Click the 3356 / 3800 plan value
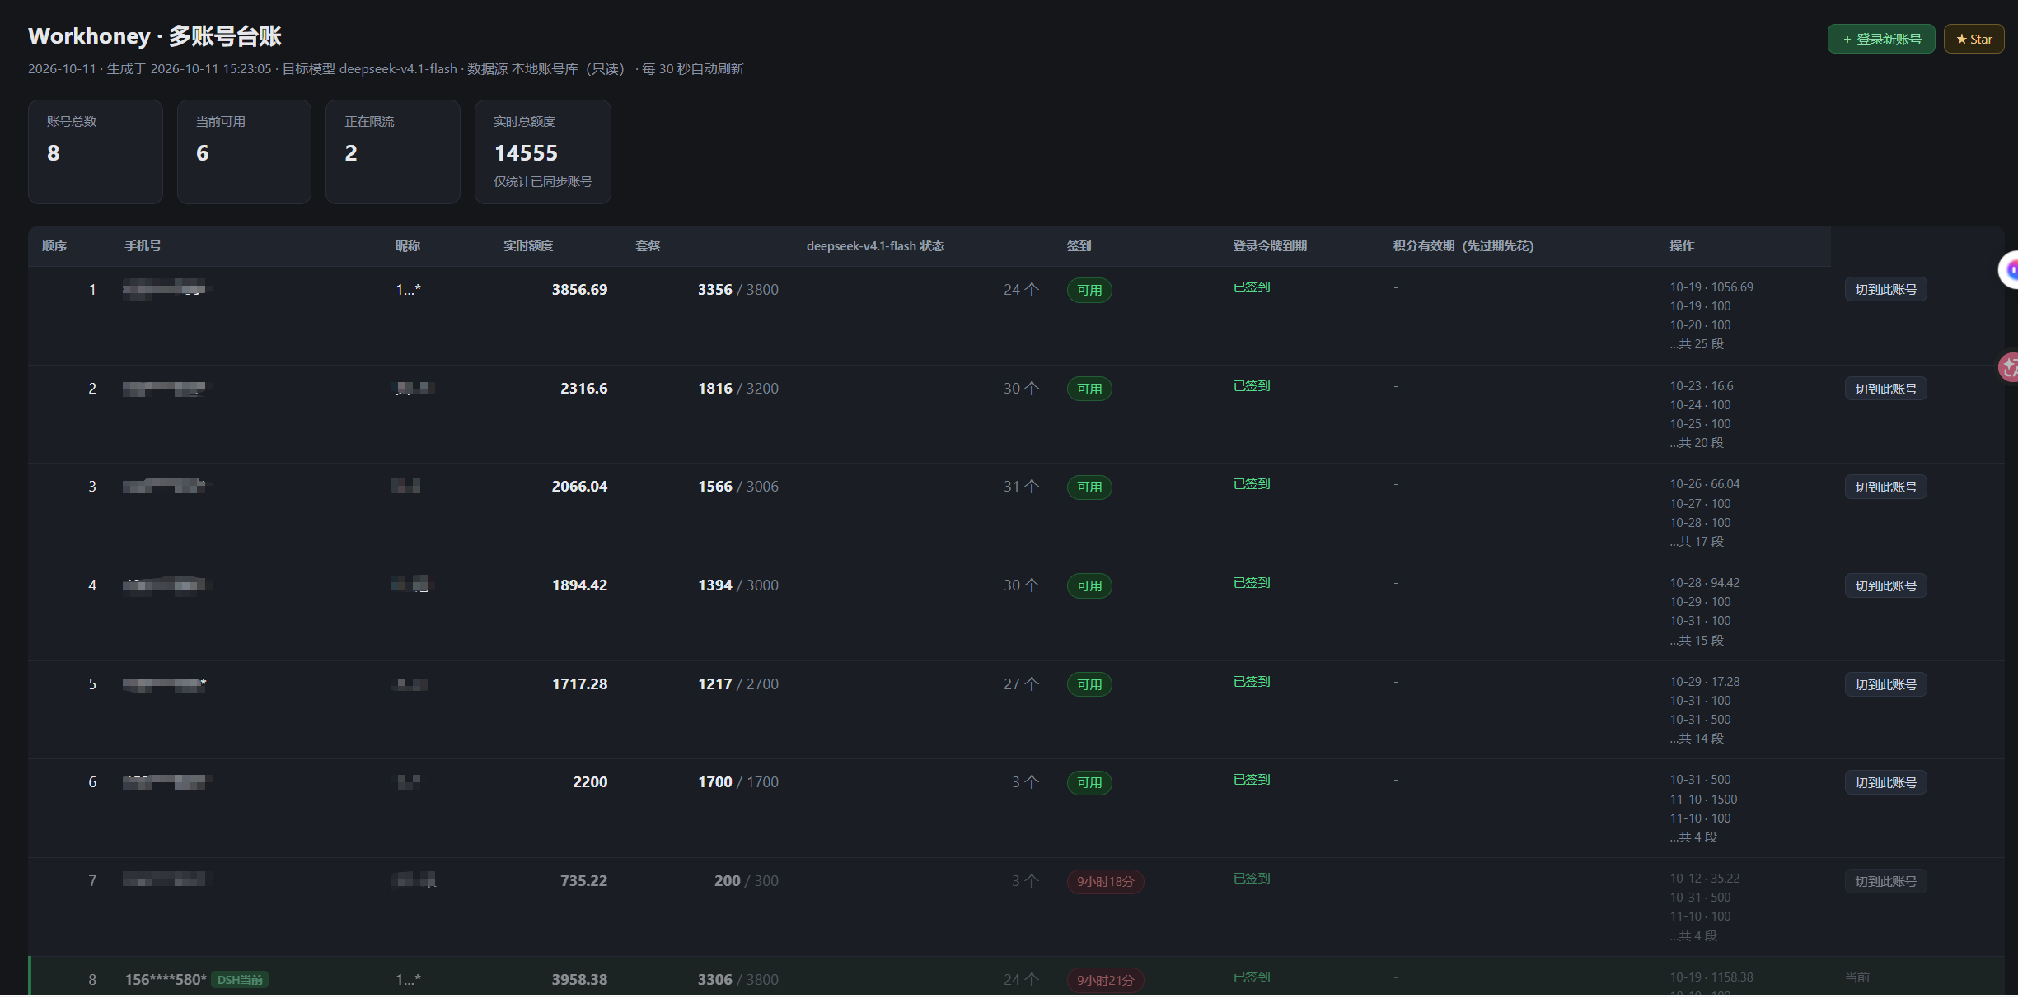This screenshot has width=2018, height=998. 738,290
